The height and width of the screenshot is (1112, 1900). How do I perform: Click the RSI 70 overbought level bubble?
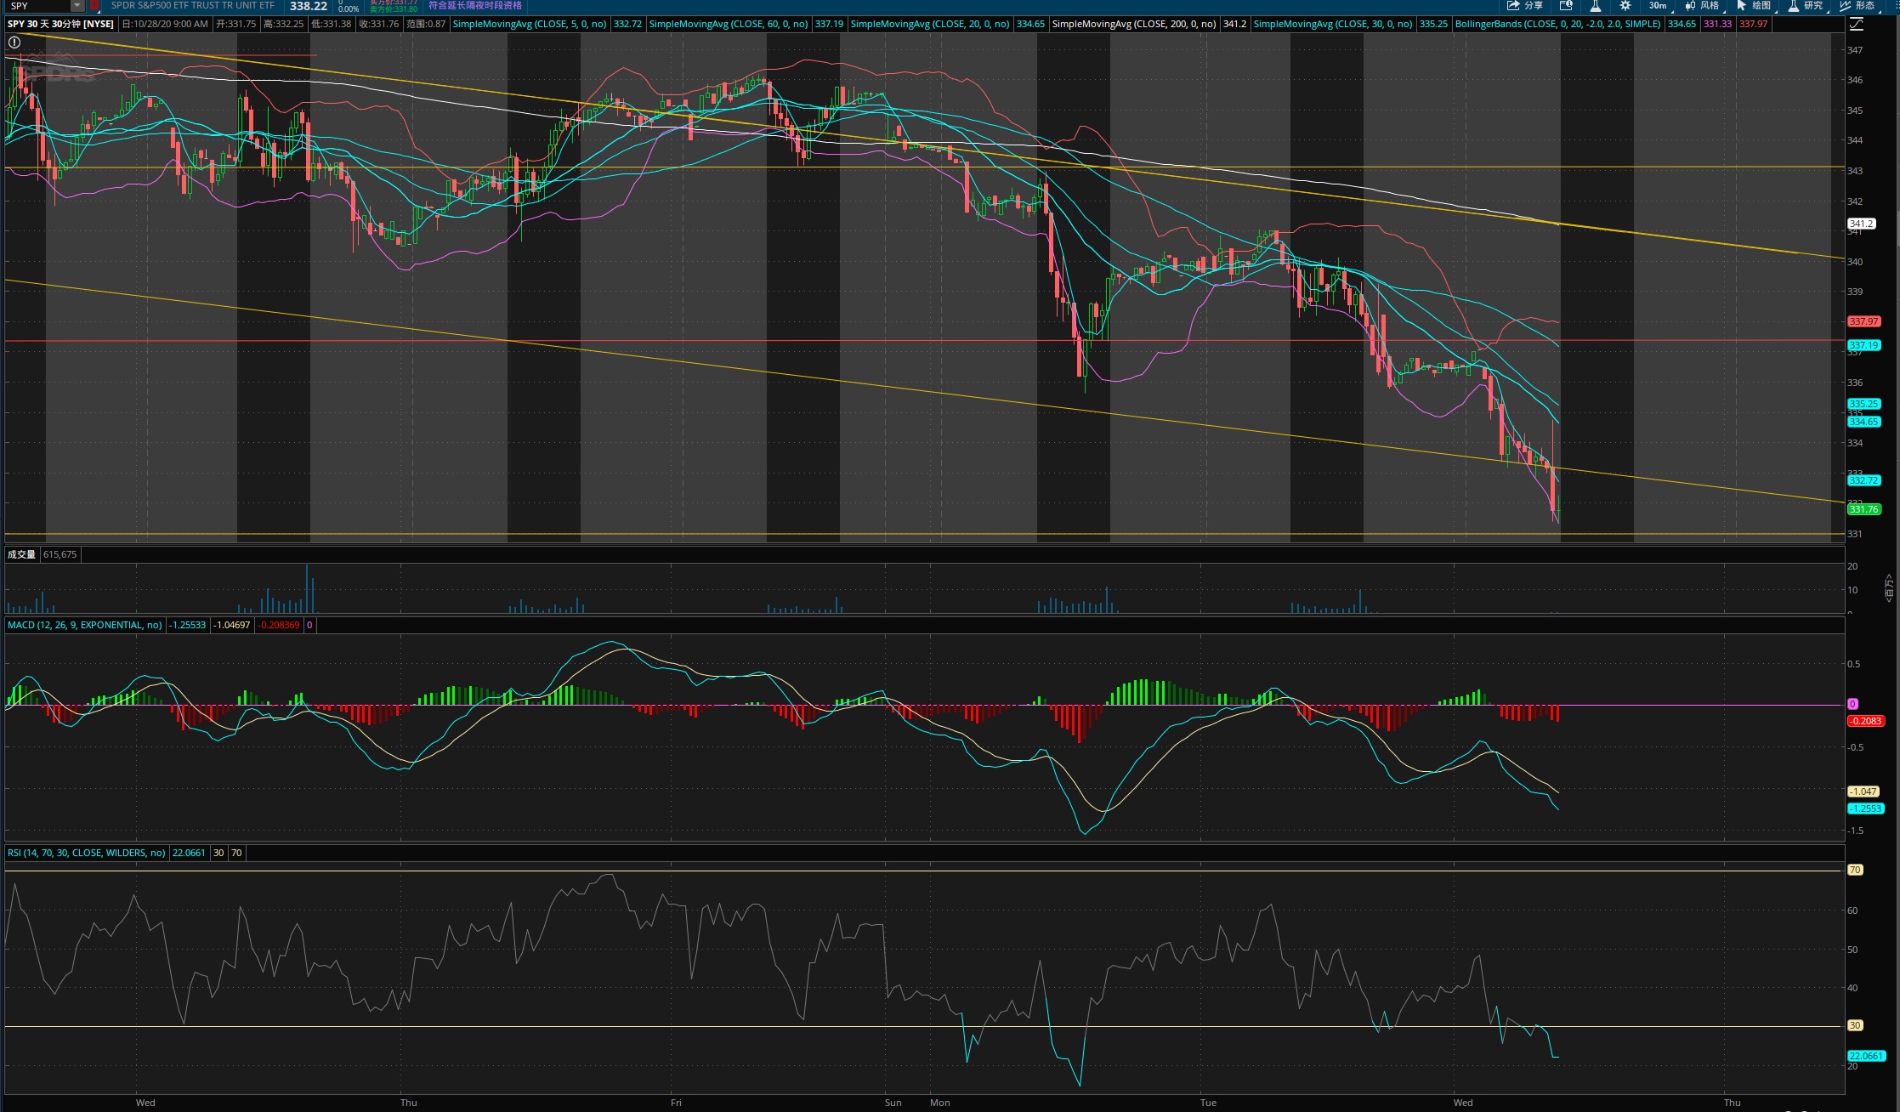coord(1855,870)
